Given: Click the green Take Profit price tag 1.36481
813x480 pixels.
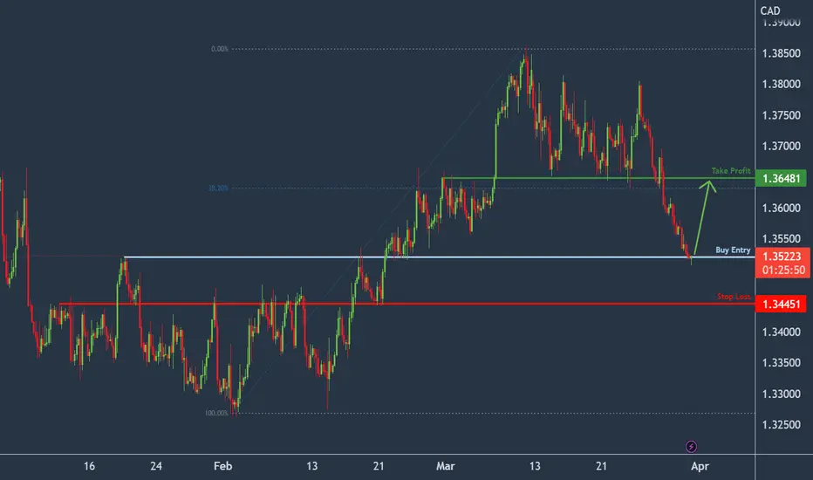Looking at the screenshot, I should point(781,179).
